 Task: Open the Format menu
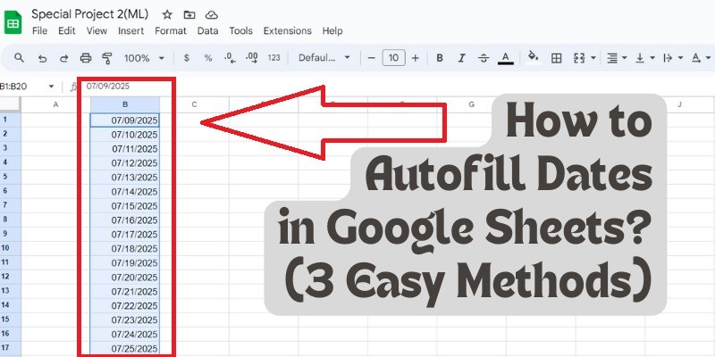171,31
